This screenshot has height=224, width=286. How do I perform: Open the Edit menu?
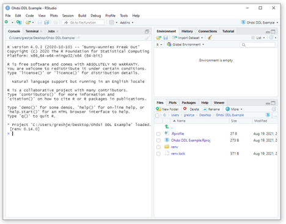coord(18,16)
